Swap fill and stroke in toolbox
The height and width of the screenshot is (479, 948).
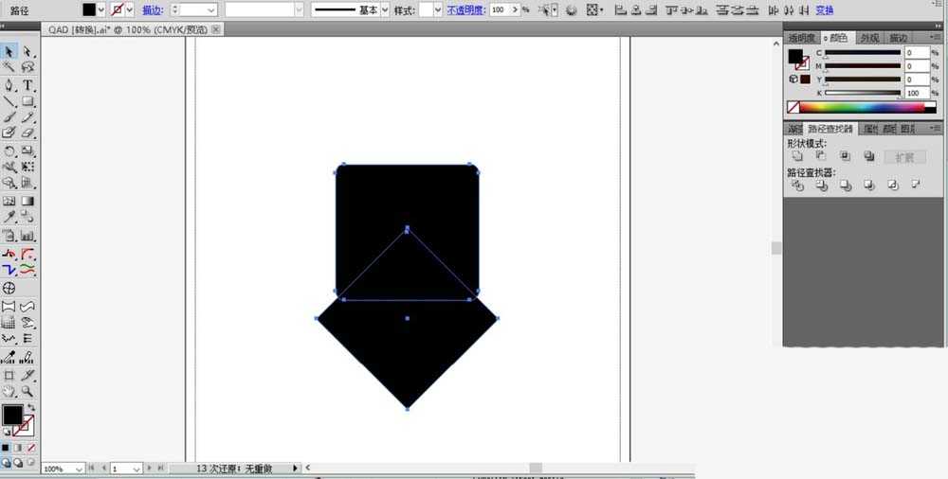30,408
